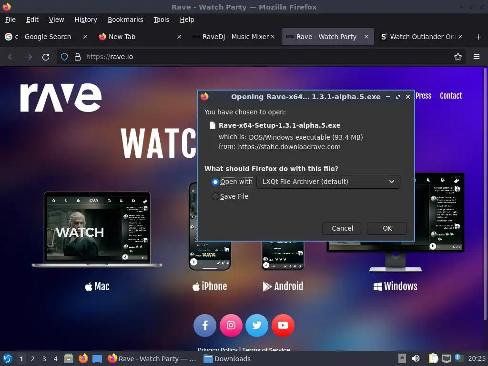
Task: Open the Edit menu
Action: 32,20
